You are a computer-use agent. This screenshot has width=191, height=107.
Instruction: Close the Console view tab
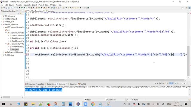[66, 84]
